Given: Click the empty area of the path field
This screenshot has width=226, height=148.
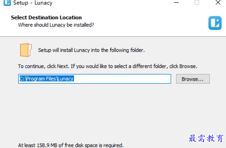Looking at the screenshot, I should pos(123,79).
